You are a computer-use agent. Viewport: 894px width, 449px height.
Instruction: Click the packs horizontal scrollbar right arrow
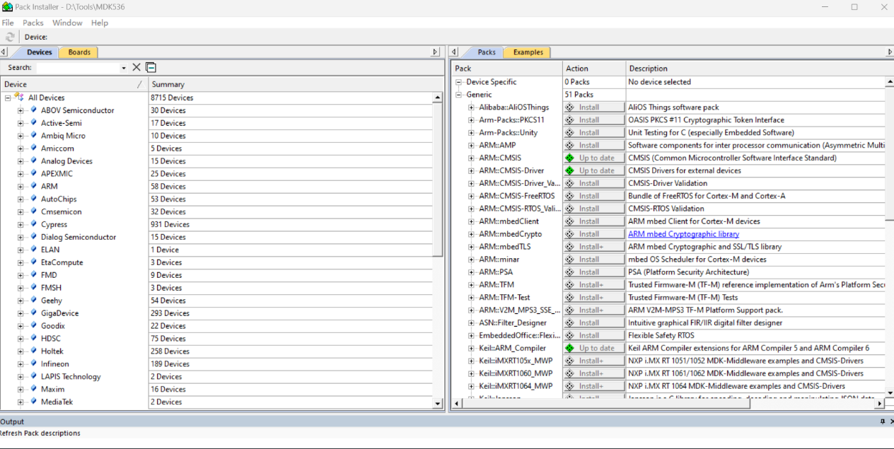[x=879, y=404]
